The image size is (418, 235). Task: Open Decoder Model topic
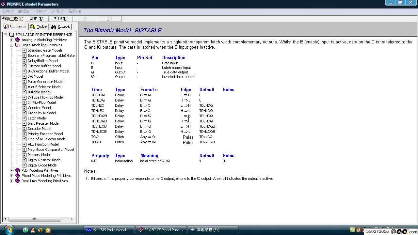(x=39, y=129)
